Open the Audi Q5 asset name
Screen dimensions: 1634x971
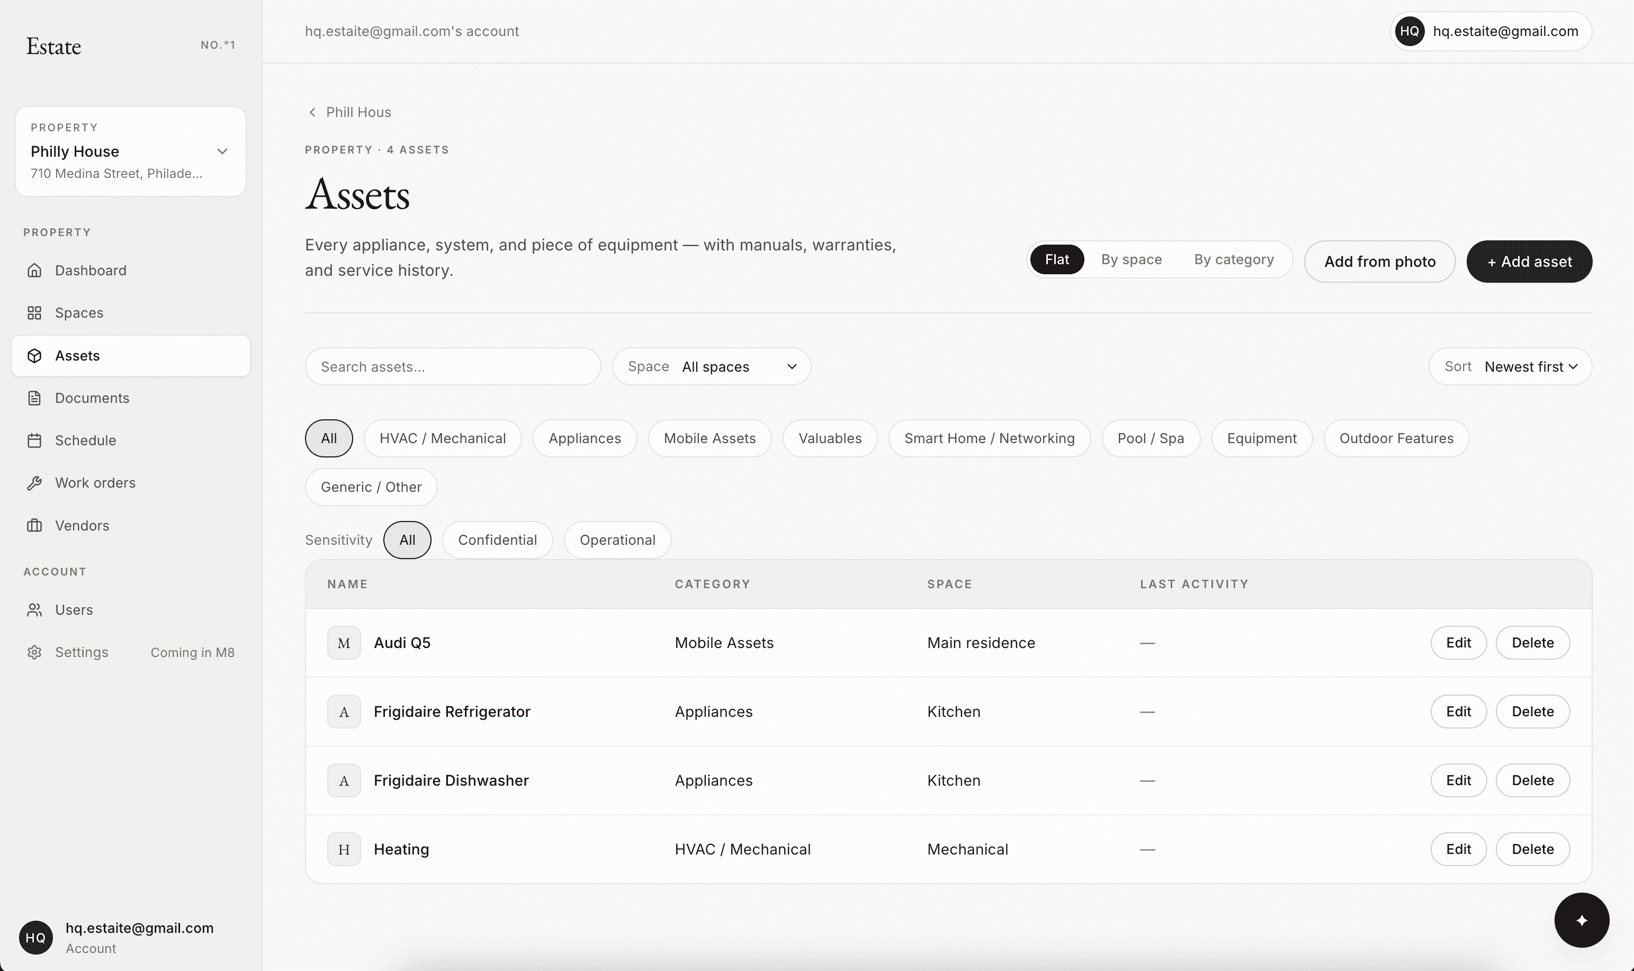click(402, 643)
